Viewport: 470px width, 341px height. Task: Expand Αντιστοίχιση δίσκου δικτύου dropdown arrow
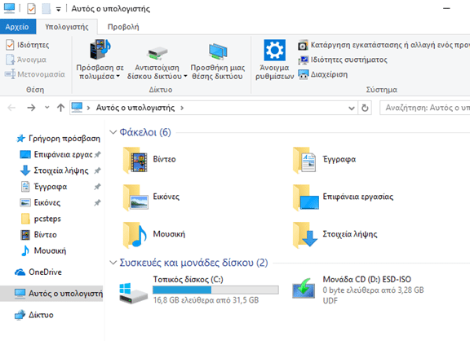[185, 77]
